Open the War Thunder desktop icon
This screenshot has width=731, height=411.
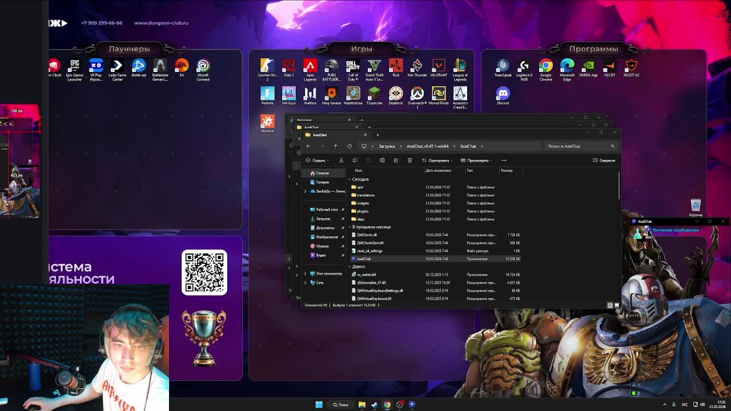coord(417,68)
